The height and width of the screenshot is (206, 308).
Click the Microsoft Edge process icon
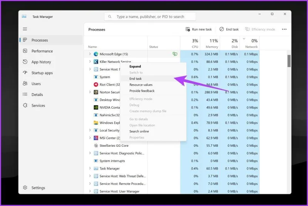tap(96, 54)
